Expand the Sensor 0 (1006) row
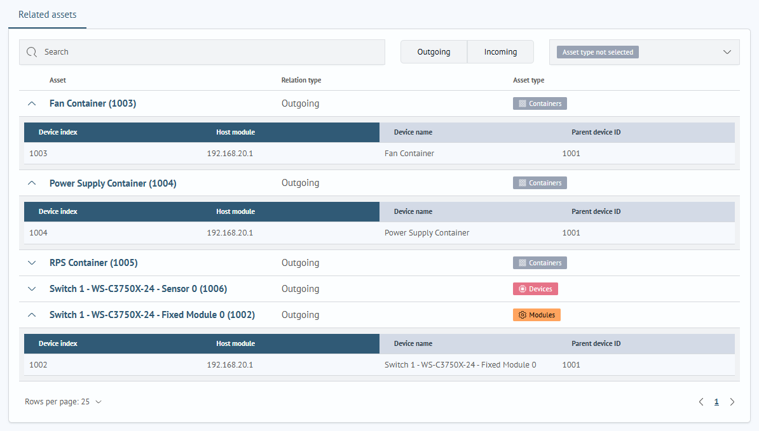759x431 pixels. (x=32, y=289)
